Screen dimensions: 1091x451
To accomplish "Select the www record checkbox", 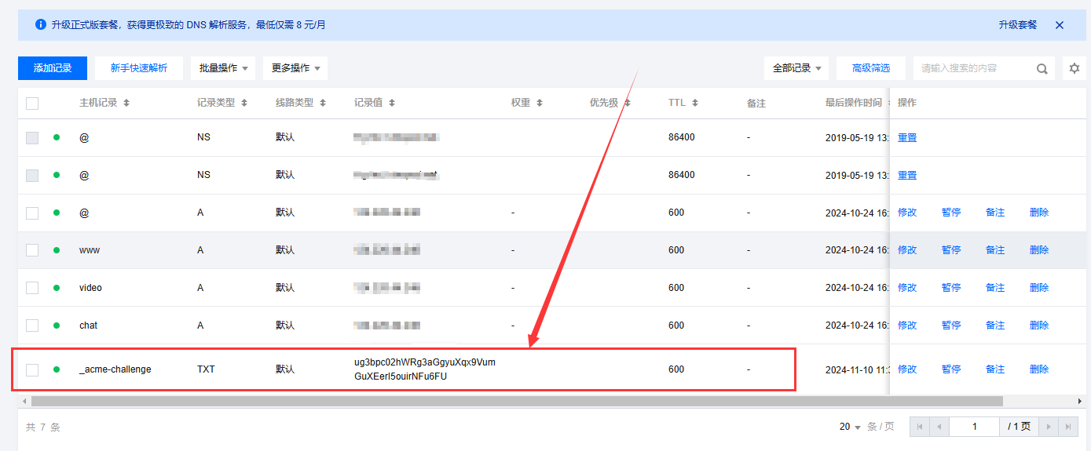I will pos(32,250).
